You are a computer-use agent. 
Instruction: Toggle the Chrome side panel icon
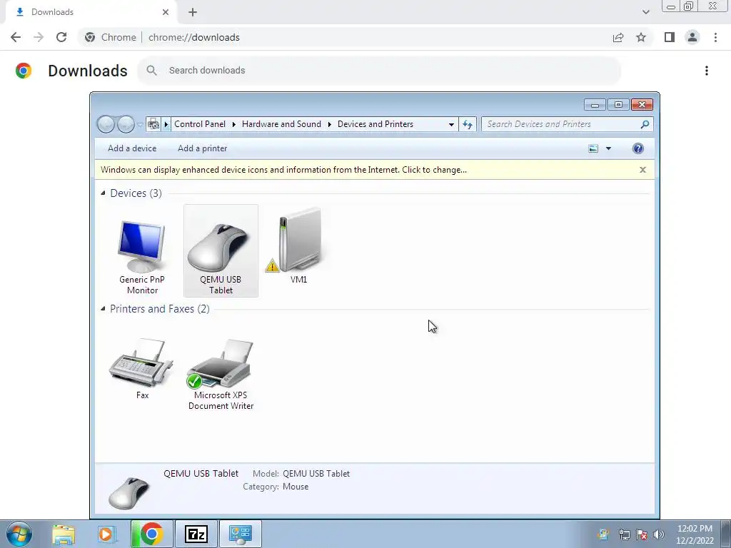pos(670,37)
